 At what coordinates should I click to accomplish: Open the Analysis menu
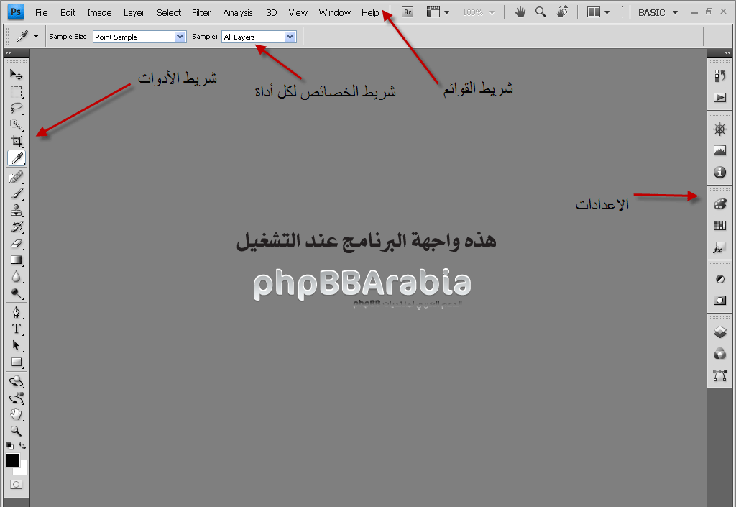click(237, 13)
